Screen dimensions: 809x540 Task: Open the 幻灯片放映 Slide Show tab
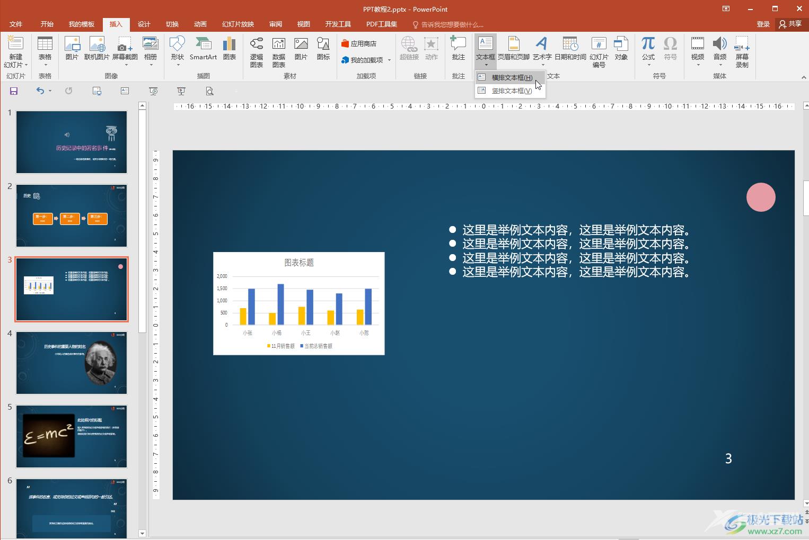[238, 24]
